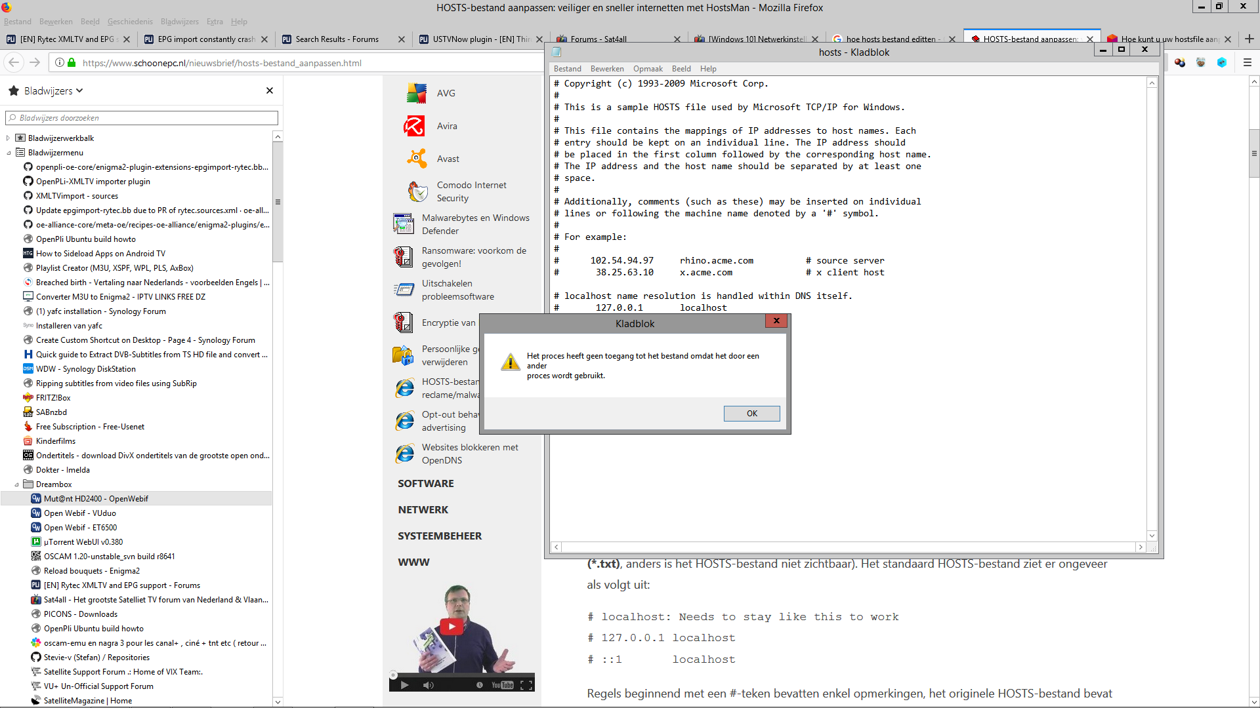Click the Avira icon in sidebar
This screenshot has height=708, width=1260.
pos(414,126)
